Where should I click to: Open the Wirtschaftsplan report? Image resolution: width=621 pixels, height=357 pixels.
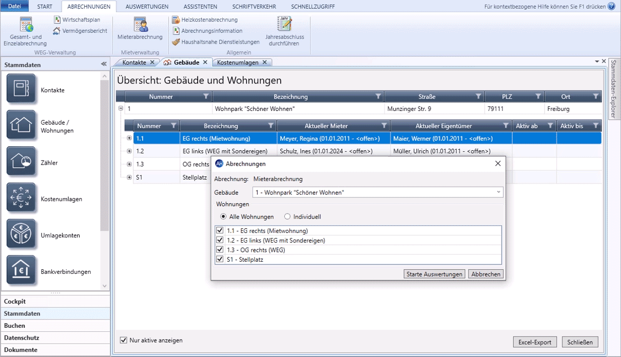tap(77, 19)
